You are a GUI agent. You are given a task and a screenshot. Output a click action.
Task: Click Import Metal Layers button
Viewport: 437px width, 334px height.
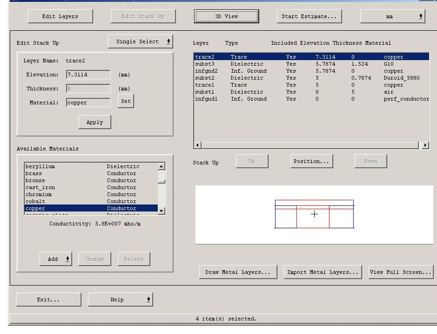(x=323, y=272)
